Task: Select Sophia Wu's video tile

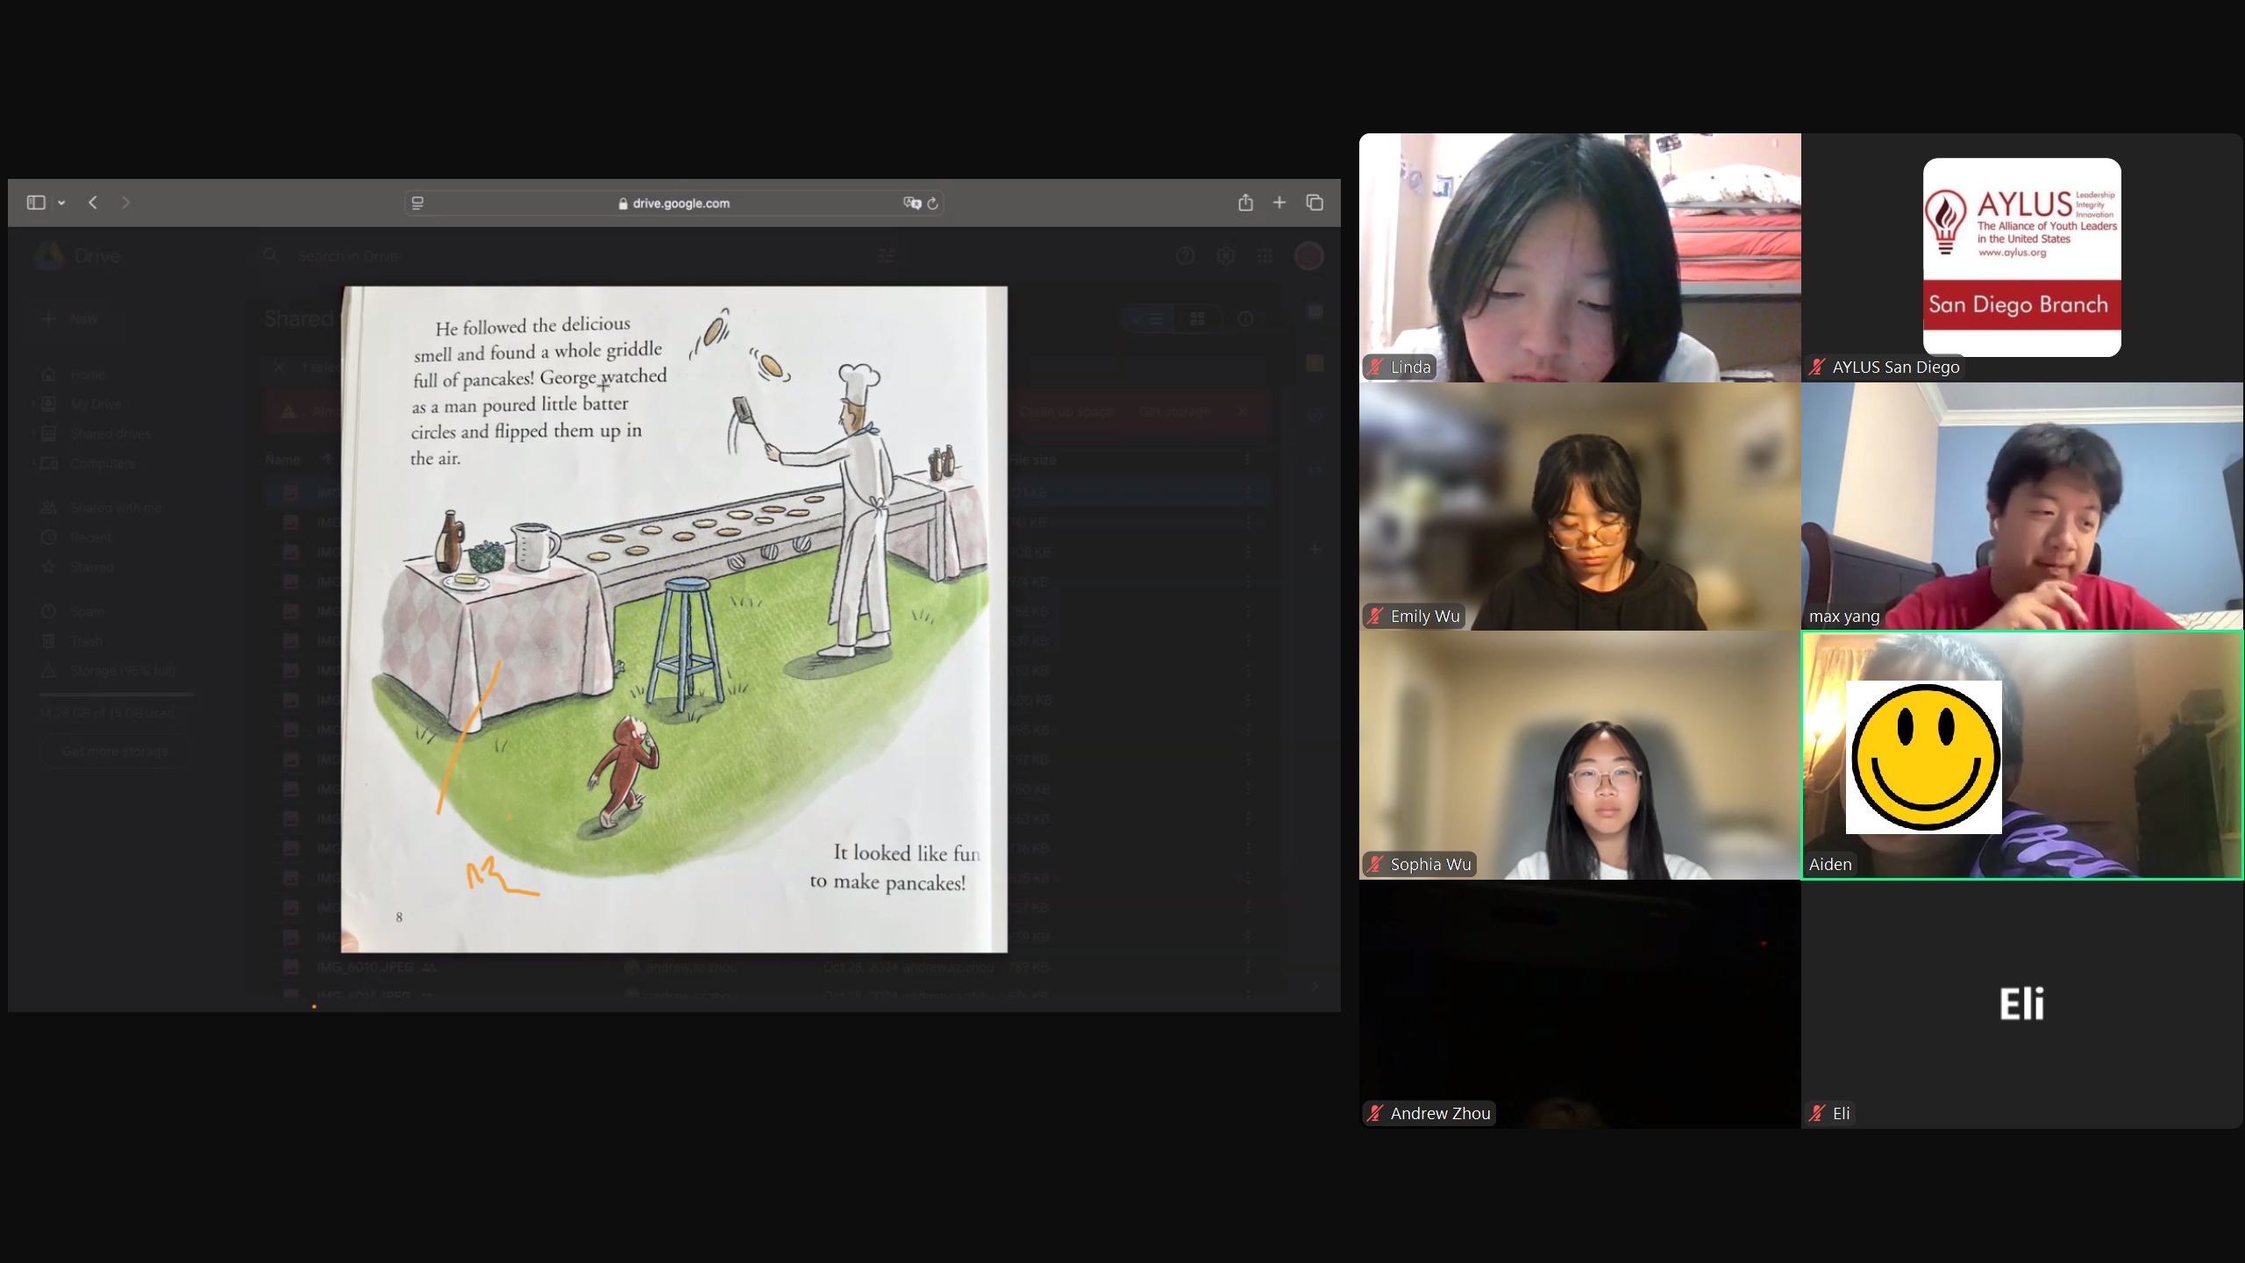Action: (x=1580, y=755)
